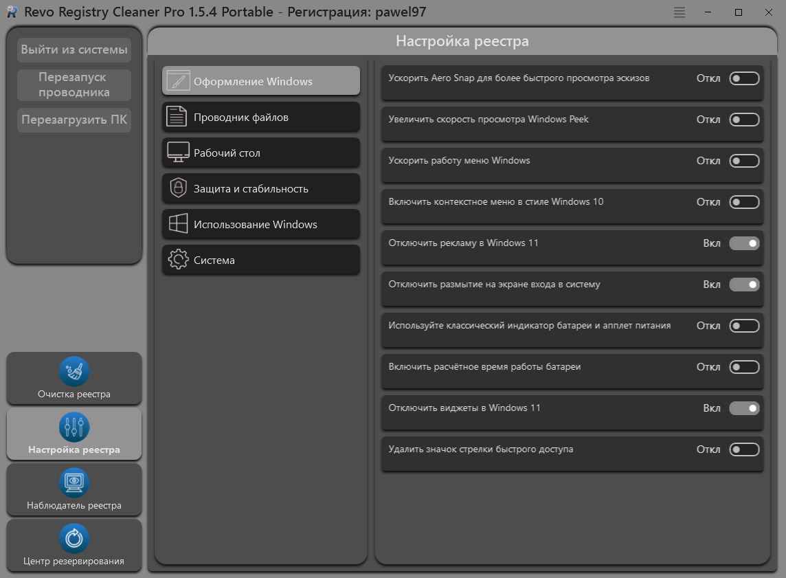Click the monitor-eye icon of registry watcher
Screen dimensions: 786x578
[74, 482]
